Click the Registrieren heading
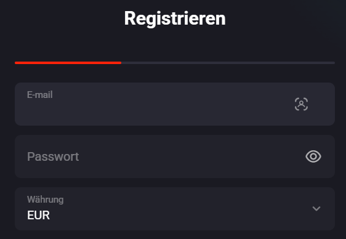The image size is (346, 239). (x=175, y=18)
